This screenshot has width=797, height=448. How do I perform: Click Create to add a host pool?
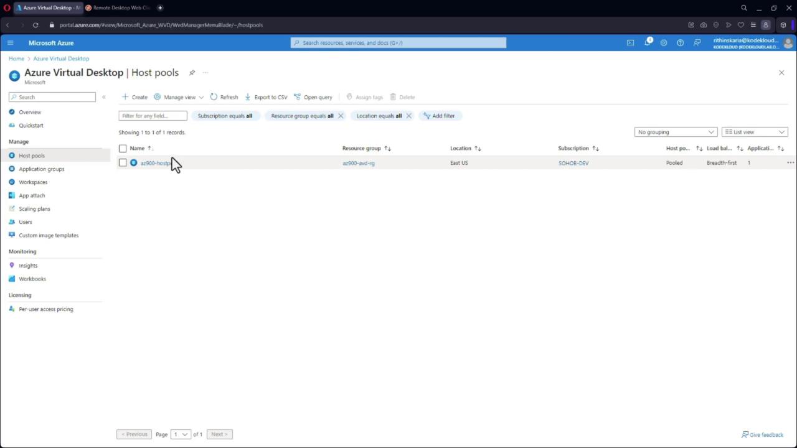134,97
